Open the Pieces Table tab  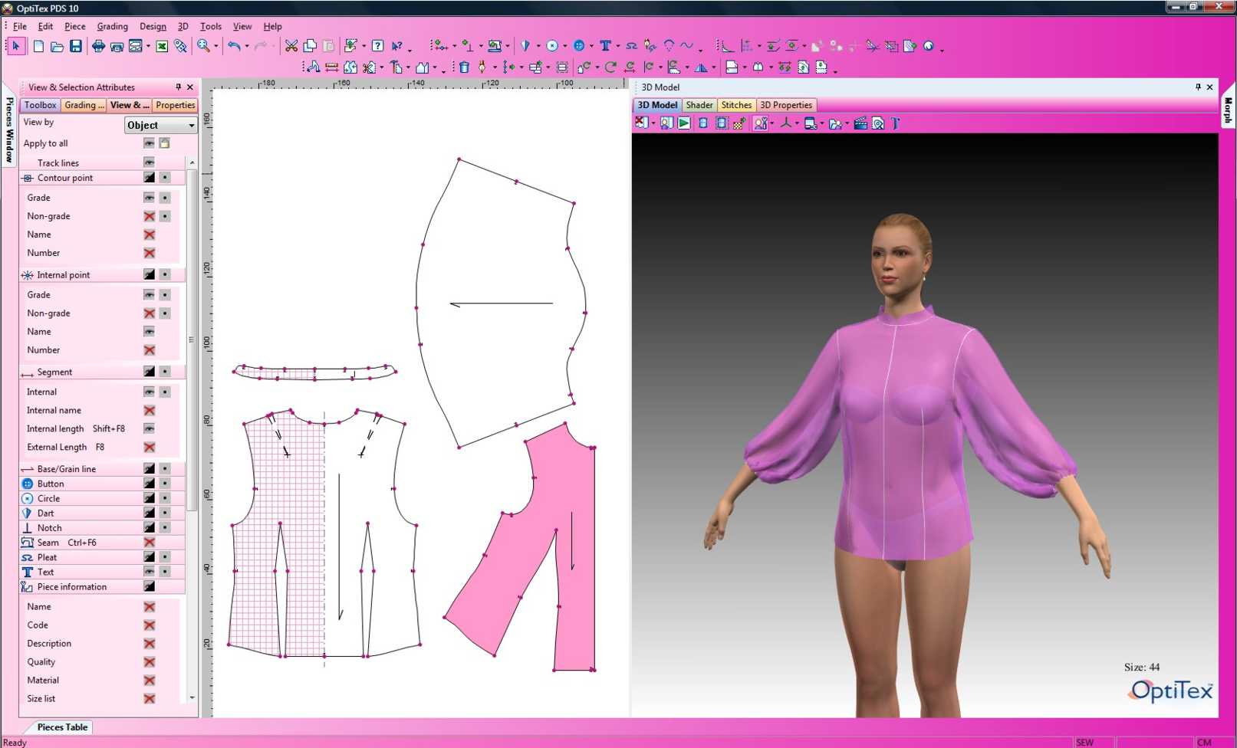click(62, 727)
